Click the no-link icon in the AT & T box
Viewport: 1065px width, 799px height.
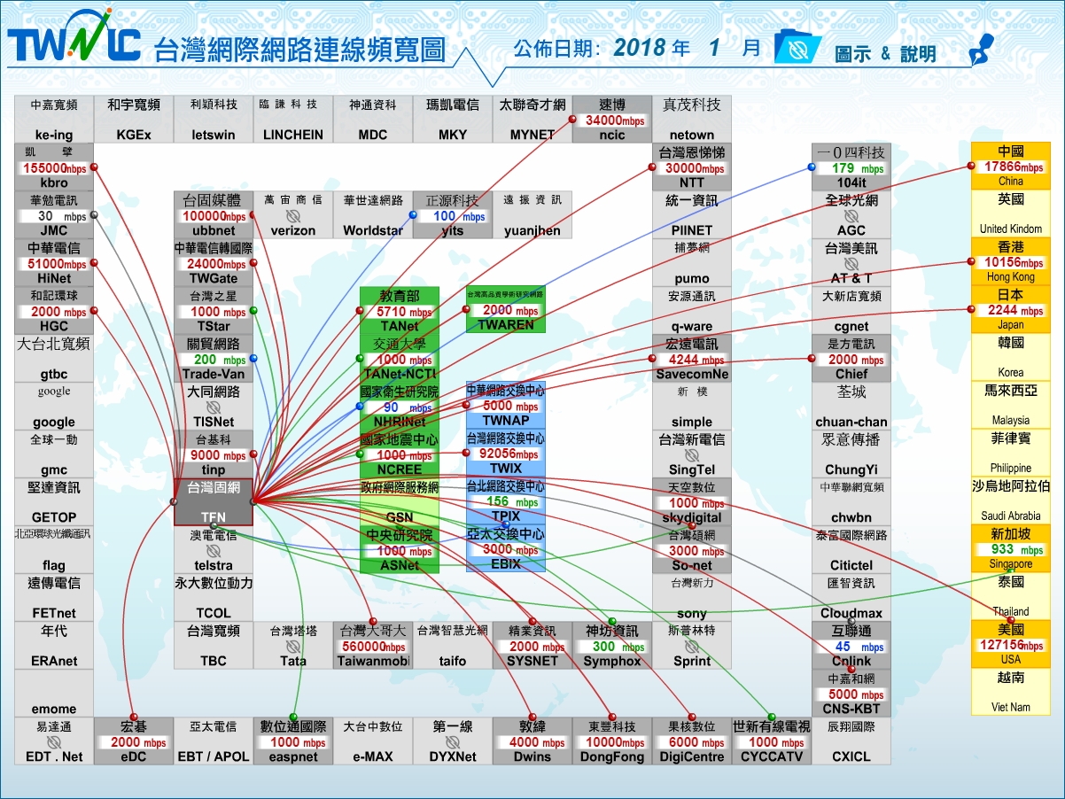coord(851,264)
